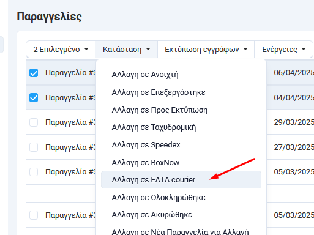This screenshot has width=314, height=235.
Task: Choose 'Αλλαγη σε Ακυρώθηκε' option
Action: point(181,215)
